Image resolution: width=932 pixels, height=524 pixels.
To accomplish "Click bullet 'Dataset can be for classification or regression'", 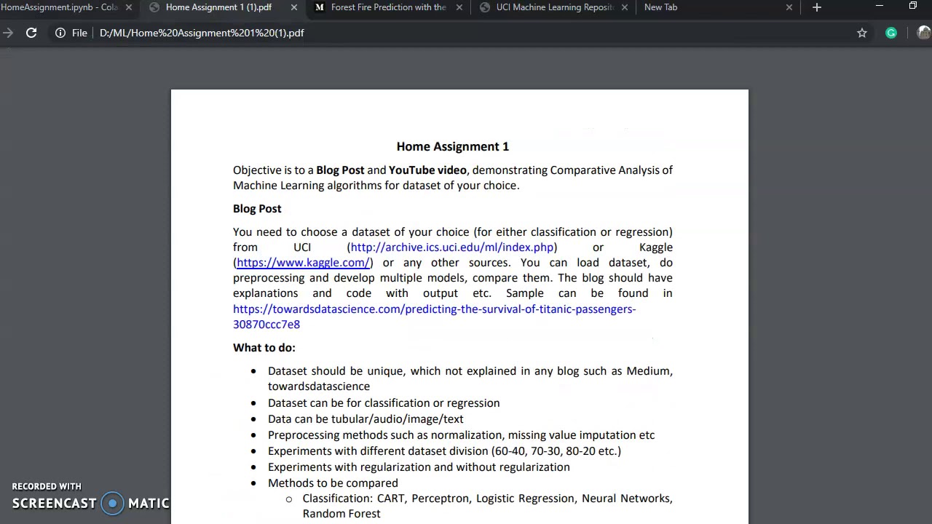I will pos(384,403).
